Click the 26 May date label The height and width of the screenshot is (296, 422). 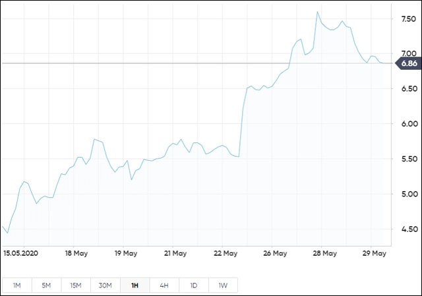[x=275, y=252]
